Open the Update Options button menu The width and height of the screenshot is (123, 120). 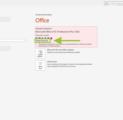[x=40, y=53]
